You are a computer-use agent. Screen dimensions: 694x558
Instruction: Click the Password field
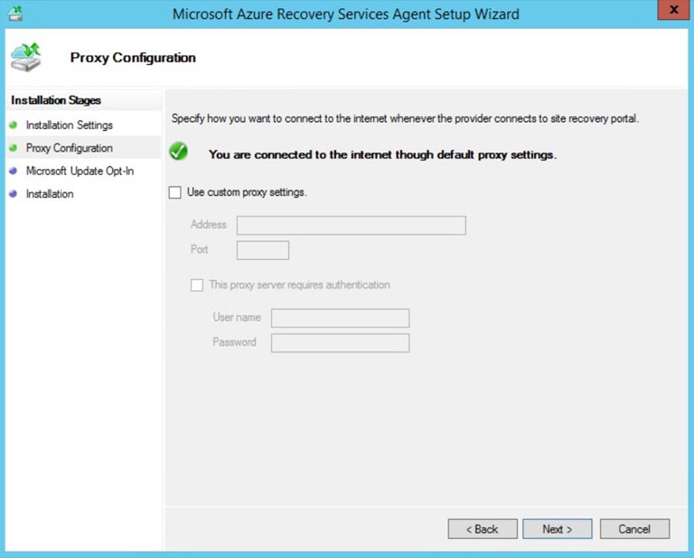340,343
